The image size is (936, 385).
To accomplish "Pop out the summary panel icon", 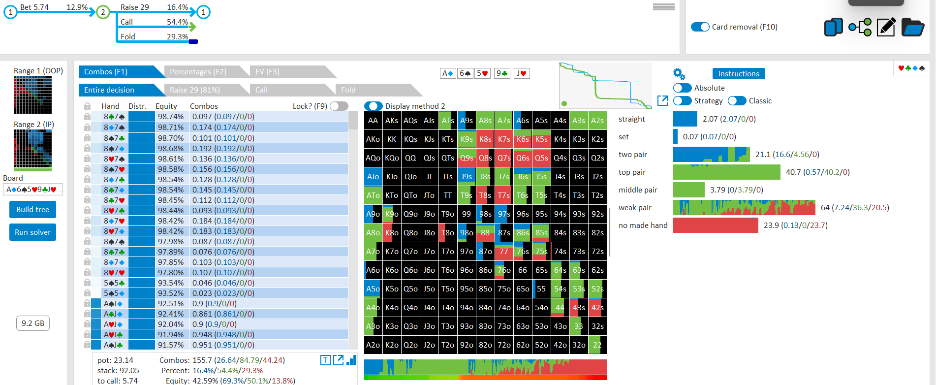I will [x=338, y=360].
